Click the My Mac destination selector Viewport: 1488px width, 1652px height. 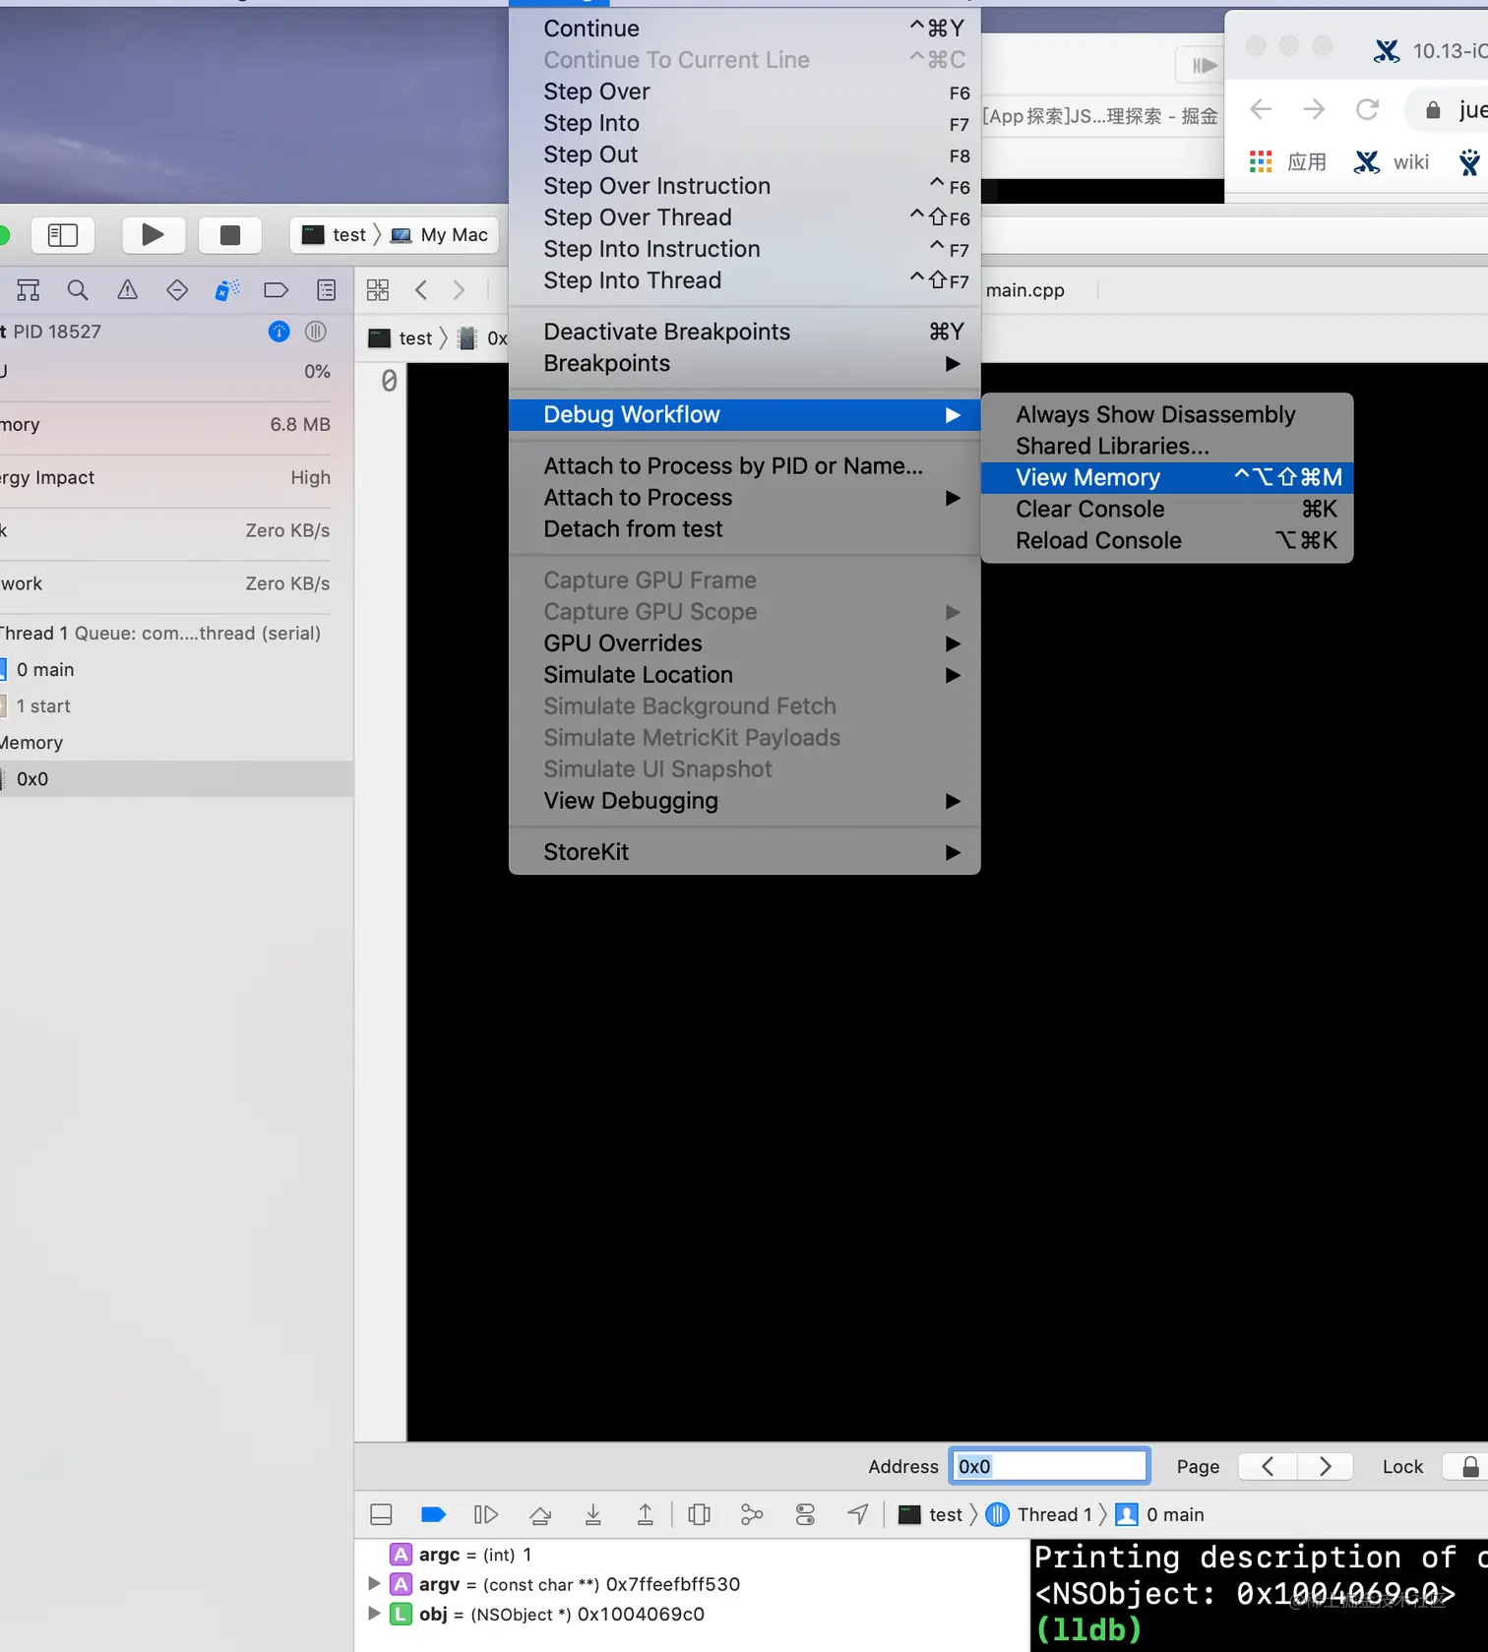(440, 234)
